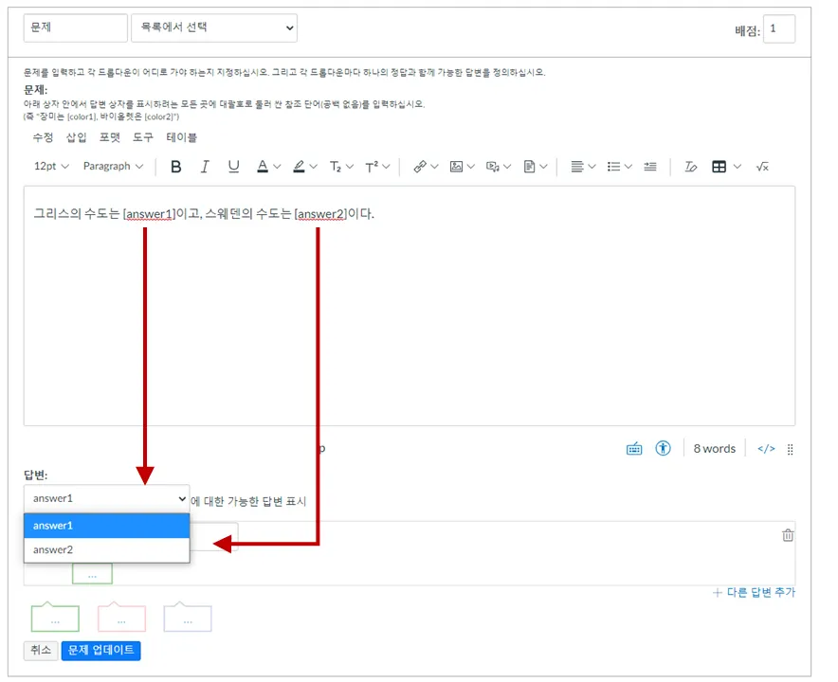Clear formatting with the eraser icon

pos(690,167)
